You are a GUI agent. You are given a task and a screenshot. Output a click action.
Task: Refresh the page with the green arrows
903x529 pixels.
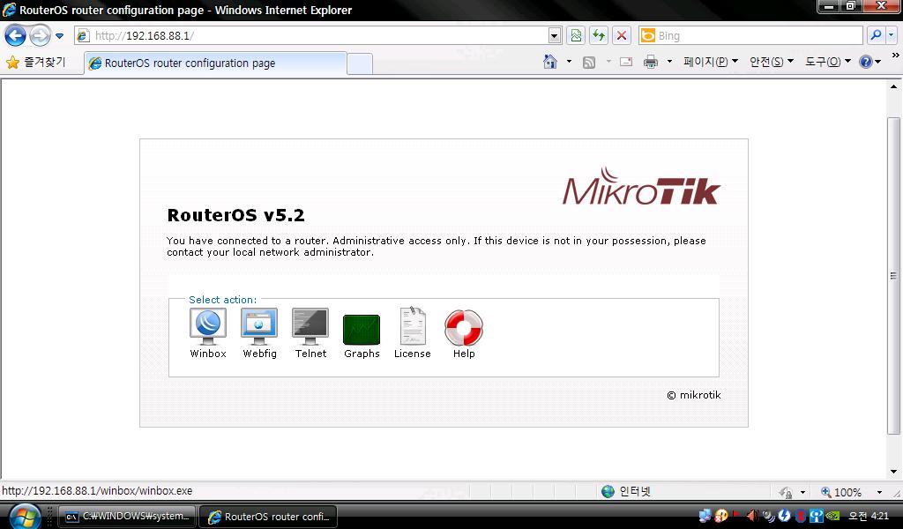[599, 35]
